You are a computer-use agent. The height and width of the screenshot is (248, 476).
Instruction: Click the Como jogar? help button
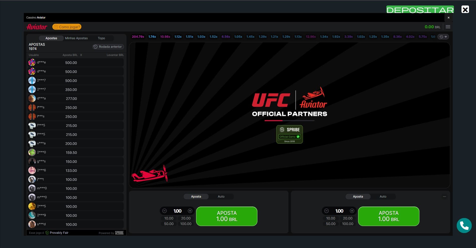click(x=67, y=27)
